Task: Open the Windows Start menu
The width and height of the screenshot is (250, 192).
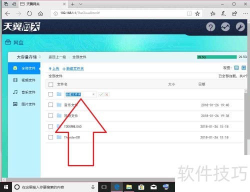Action: (6, 187)
